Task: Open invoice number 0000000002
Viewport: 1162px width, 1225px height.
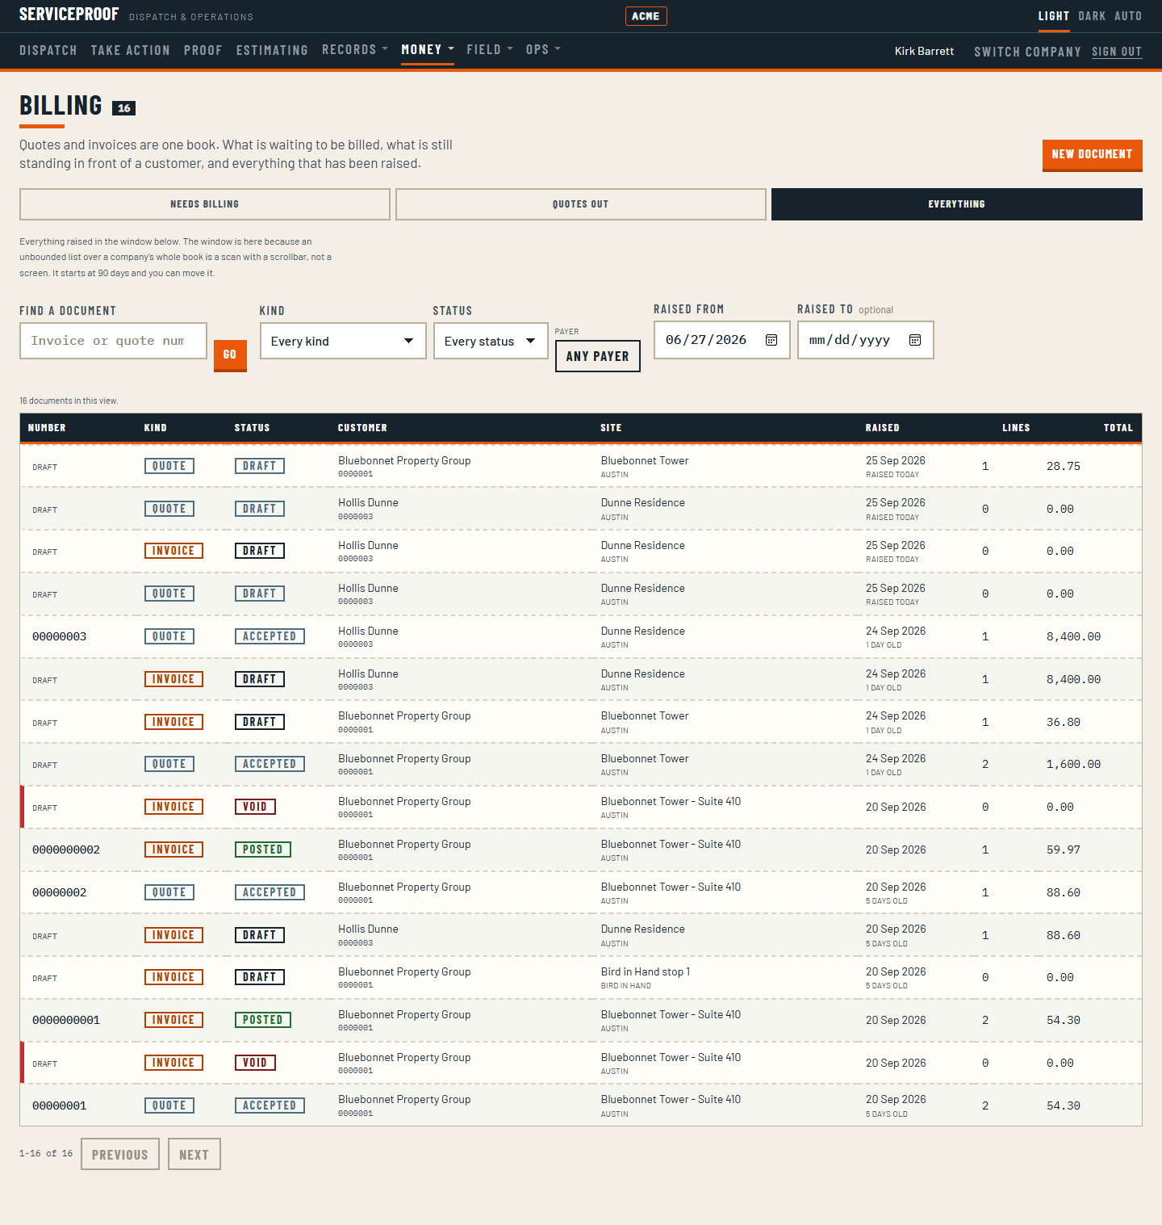Action: (66, 850)
